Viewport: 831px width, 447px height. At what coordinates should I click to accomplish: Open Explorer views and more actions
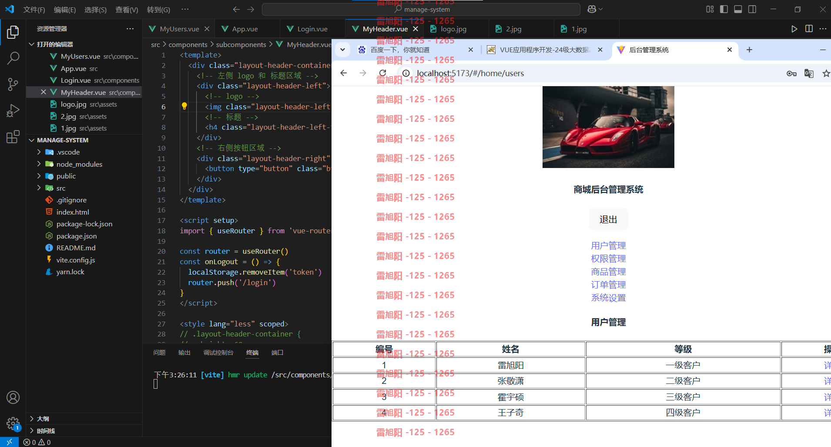[x=130, y=29]
